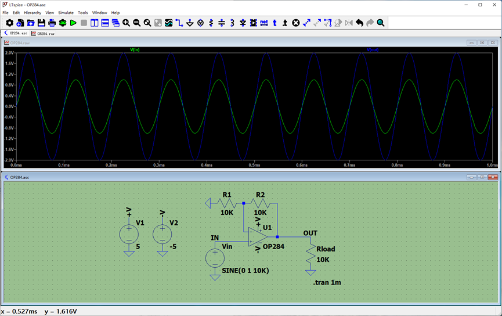
Task: Open the Component placement tool
Action: (253, 23)
